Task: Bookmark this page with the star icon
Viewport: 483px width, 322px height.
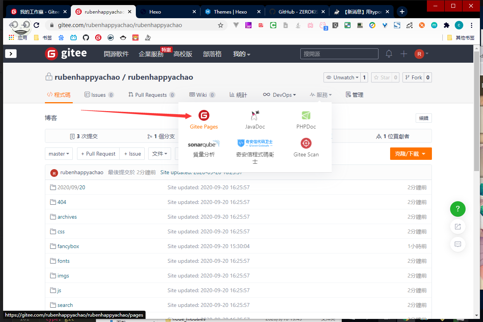Action: click(x=221, y=25)
